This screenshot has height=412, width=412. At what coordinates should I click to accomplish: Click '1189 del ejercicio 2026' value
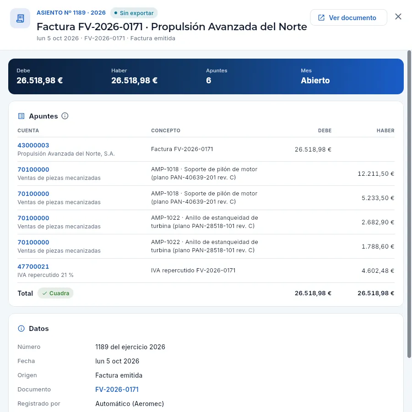[130, 347]
